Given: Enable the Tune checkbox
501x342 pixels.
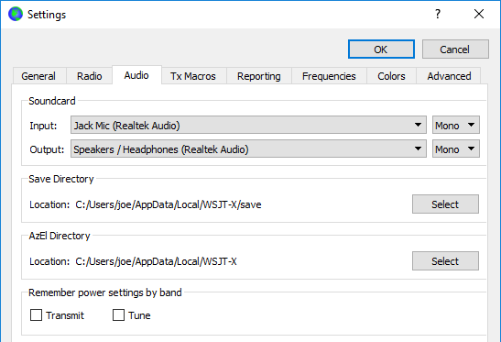Looking at the screenshot, I should click(118, 314).
